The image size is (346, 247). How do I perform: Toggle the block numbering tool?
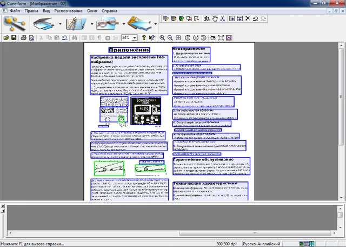(207, 19)
